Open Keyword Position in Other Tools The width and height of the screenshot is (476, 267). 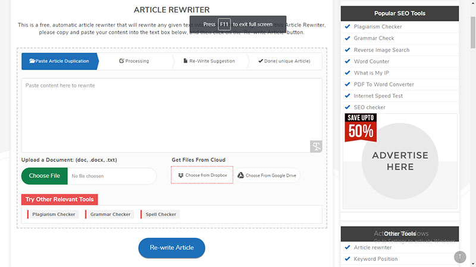[x=375, y=259]
